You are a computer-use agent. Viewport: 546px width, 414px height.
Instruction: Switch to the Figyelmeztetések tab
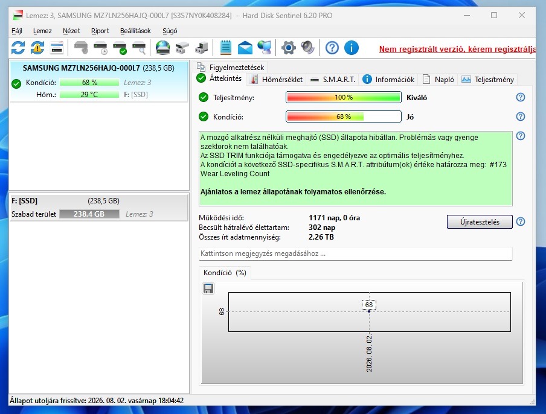click(231, 67)
